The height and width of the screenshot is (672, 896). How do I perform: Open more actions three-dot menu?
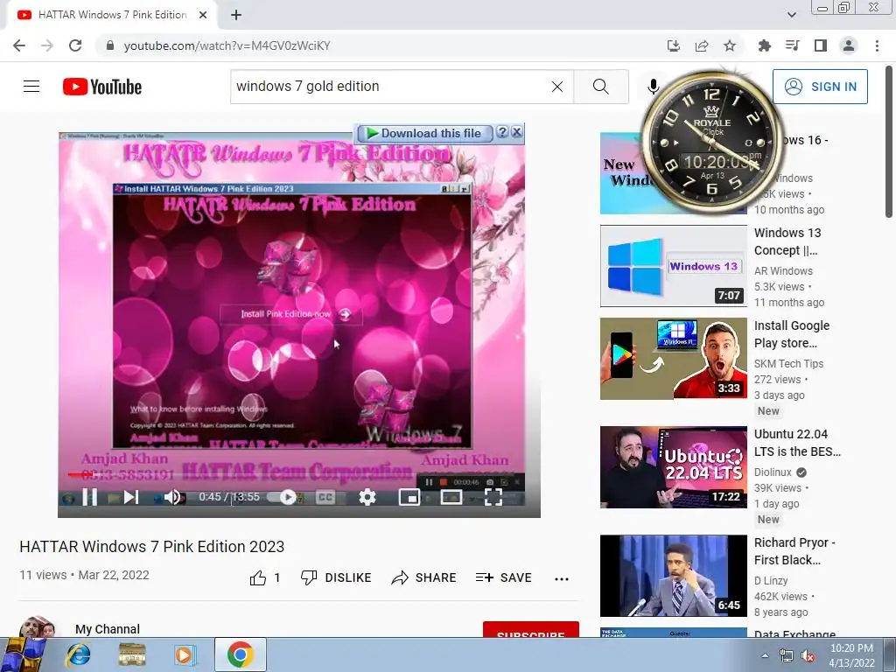click(x=562, y=578)
